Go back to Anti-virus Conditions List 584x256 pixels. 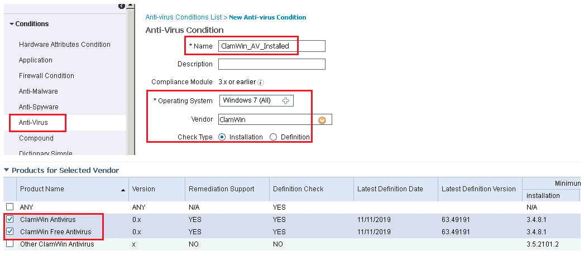[184, 17]
